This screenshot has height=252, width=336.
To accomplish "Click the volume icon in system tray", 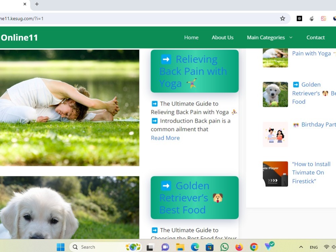I will click(334, 247).
